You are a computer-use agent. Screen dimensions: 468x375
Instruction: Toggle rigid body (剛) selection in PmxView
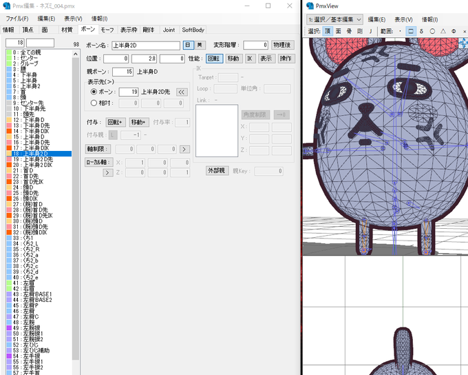click(x=360, y=31)
